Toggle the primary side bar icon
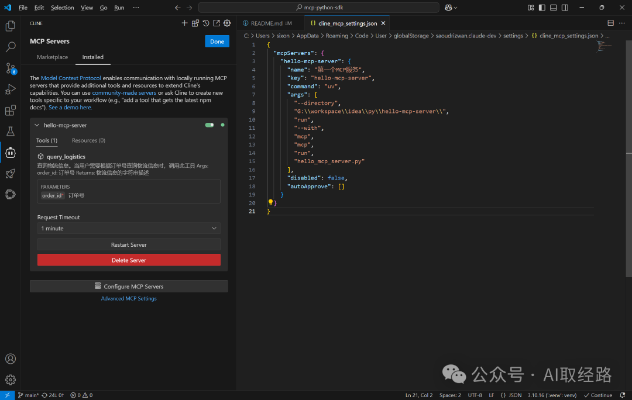The width and height of the screenshot is (632, 400). (542, 8)
